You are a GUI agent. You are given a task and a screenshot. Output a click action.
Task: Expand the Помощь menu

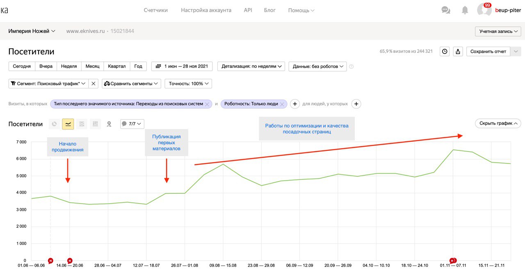(301, 10)
